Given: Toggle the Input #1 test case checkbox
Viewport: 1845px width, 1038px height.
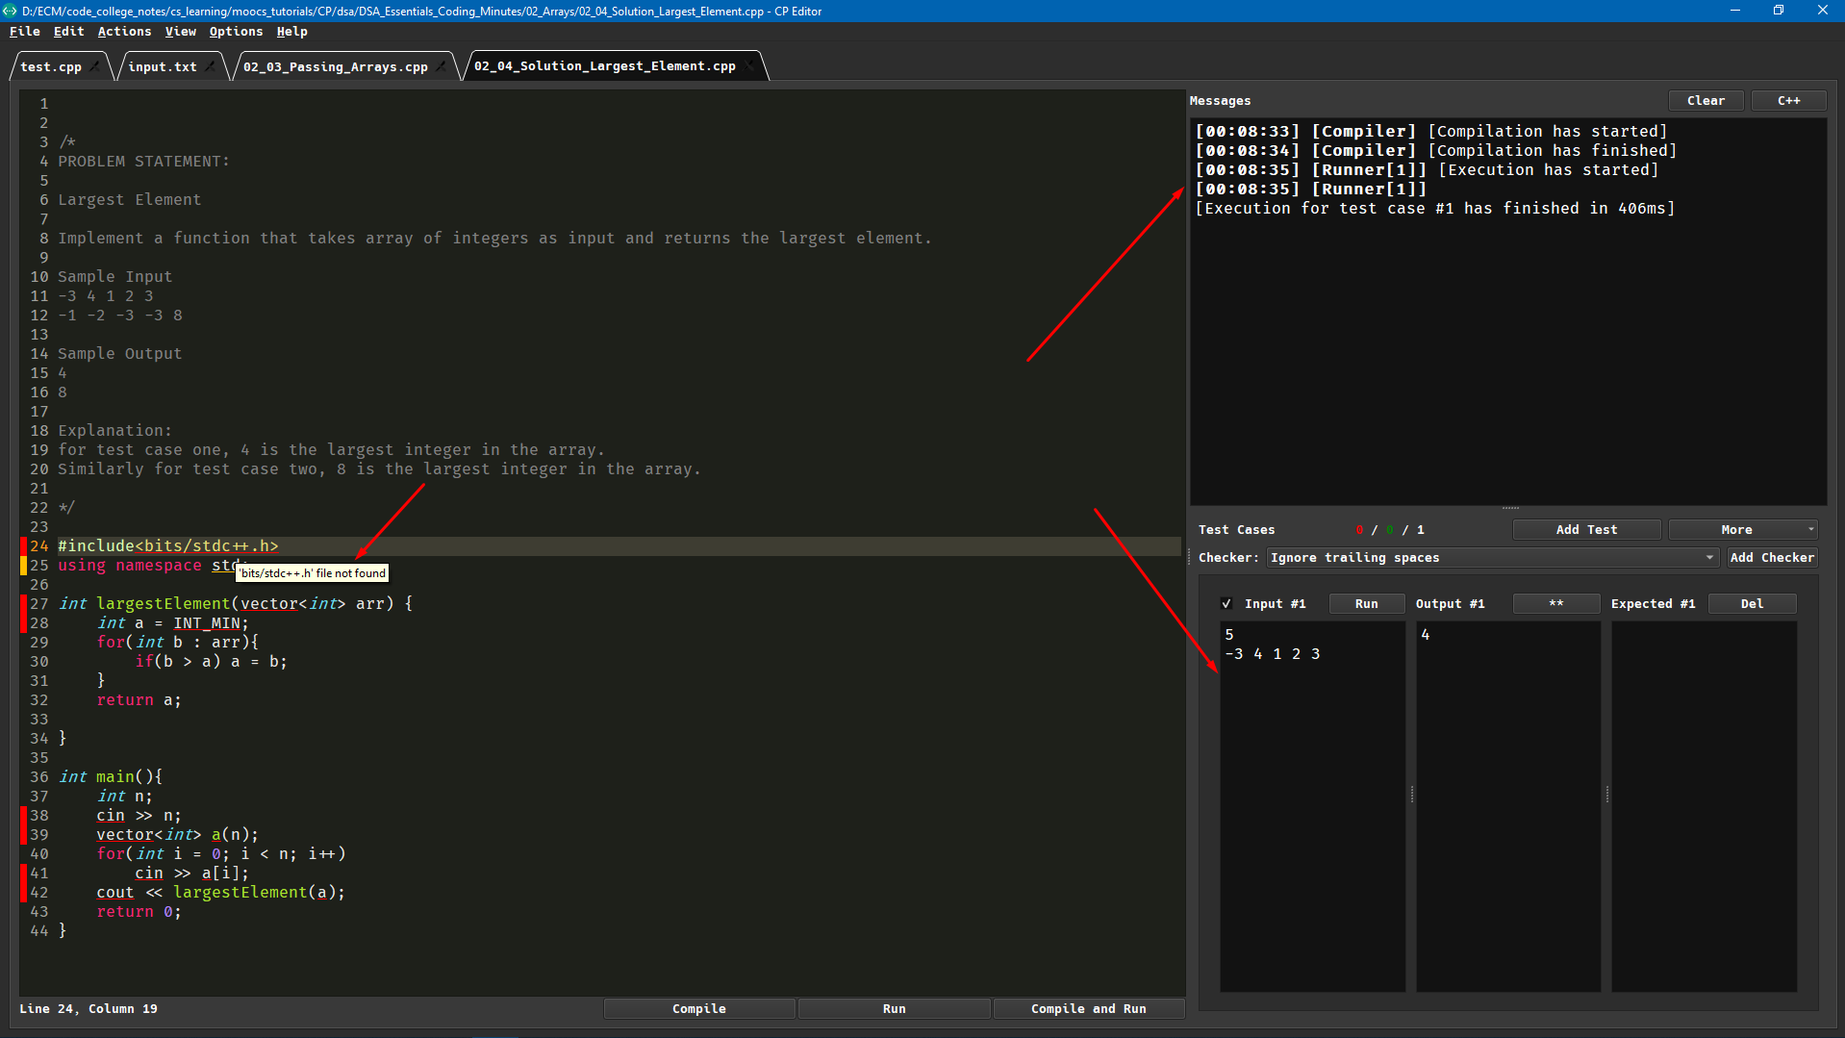Looking at the screenshot, I should pos(1227,603).
